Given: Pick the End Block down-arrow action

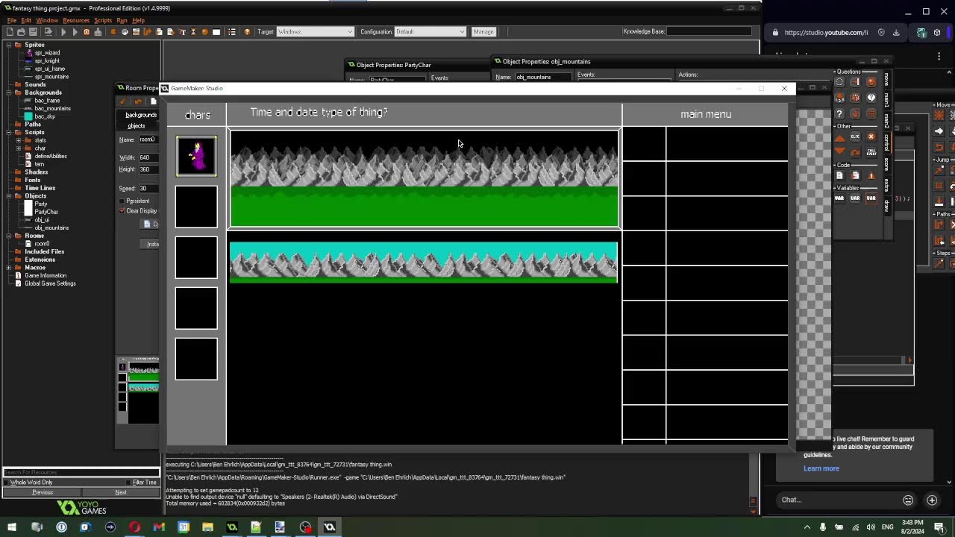Looking at the screenshot, I should coord(839,152).
